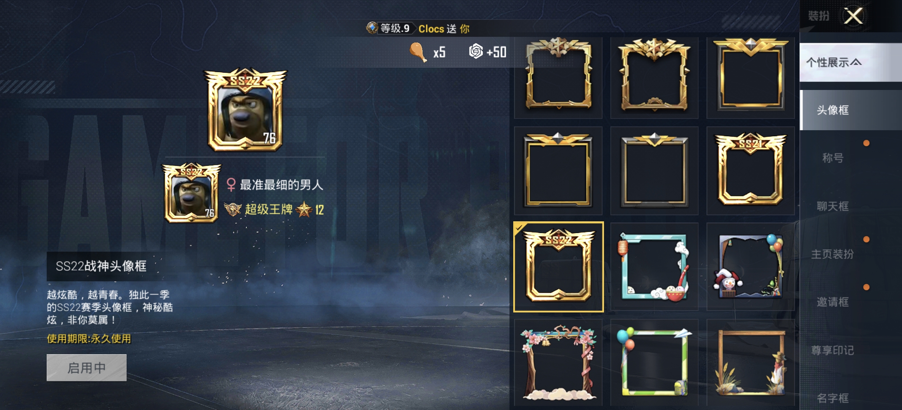Select the SS21 golden avatar frame
This screenshot has height=410, width=902.
(751, 171)
